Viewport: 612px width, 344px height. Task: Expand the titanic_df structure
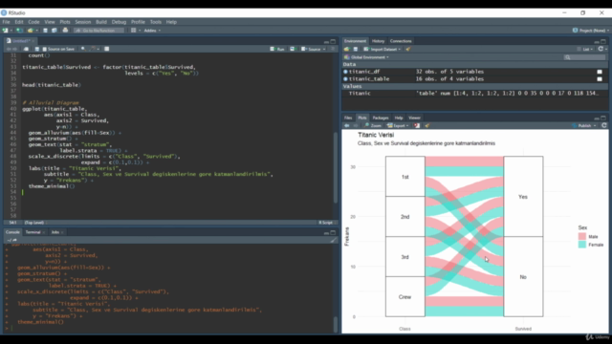pos(345,72)
